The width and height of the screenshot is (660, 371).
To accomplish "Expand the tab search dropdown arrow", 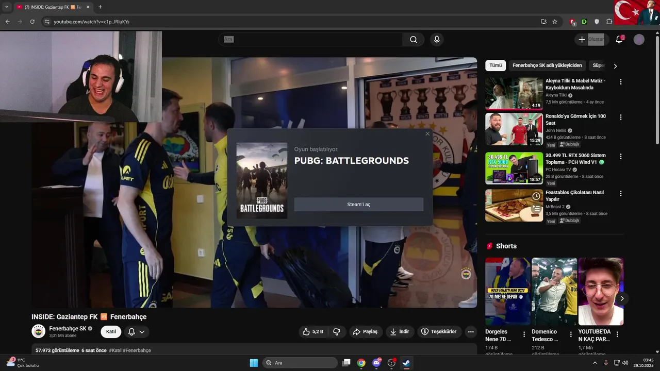I will [x=7, y=7].
